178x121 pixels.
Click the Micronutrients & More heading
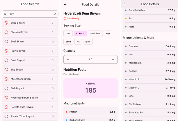[x=138, y=38]
